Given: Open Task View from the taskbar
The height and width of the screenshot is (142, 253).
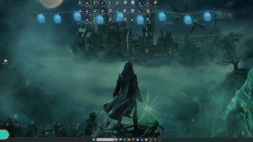Looking at the screenshot, I should point(120,140).
